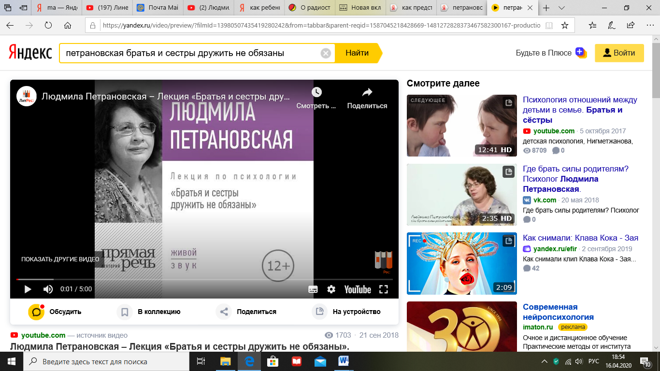This screenshot has width=660, height=371.
Task: Clear the Yandex search field
Action: click(x=326, y=53)
